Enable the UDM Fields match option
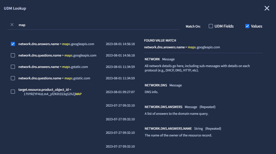276x154 pixels. [x=211, y=26]
